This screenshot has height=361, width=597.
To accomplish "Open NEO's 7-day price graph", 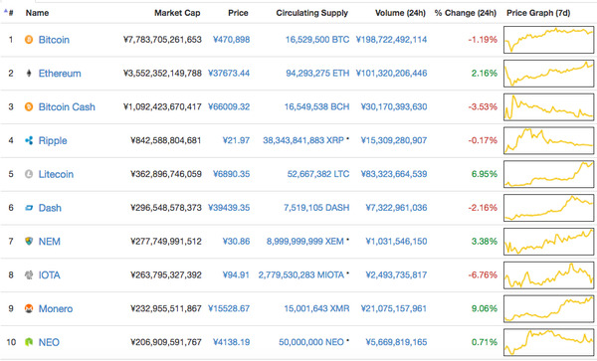I will pos(548,342).
